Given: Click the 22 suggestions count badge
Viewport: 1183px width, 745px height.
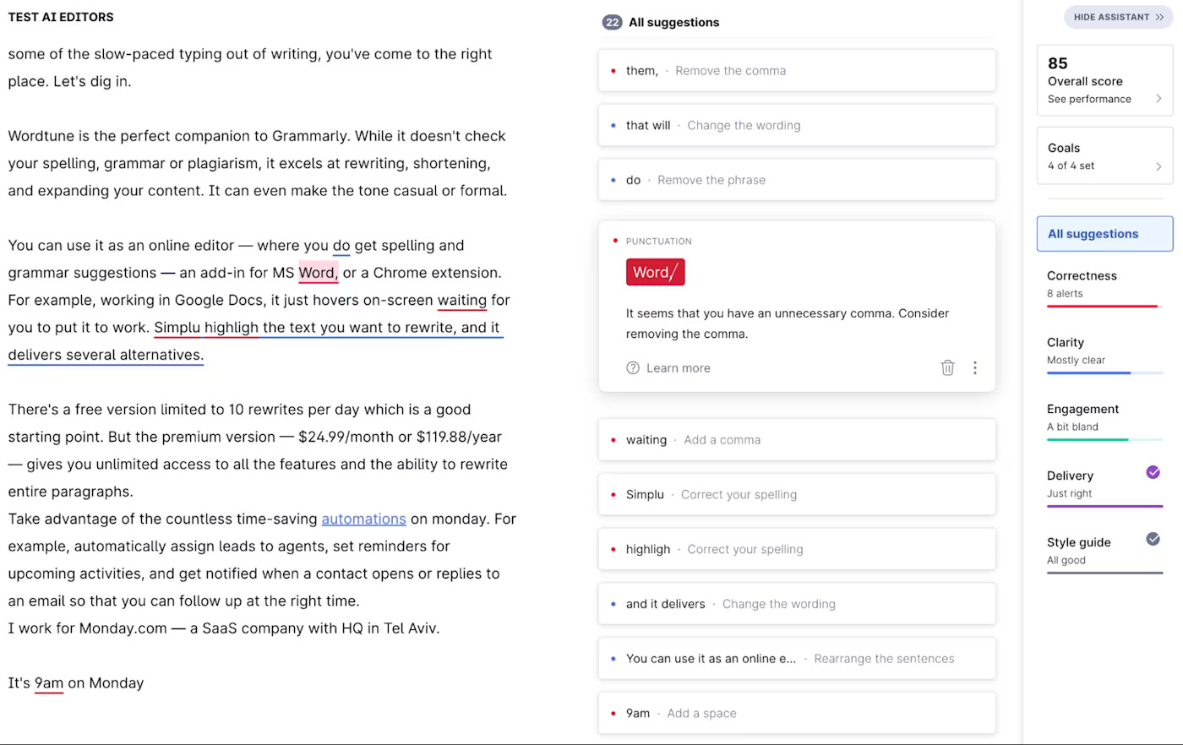Looking at the screenshot, I should pyautogui.click(x=612, y=22).
